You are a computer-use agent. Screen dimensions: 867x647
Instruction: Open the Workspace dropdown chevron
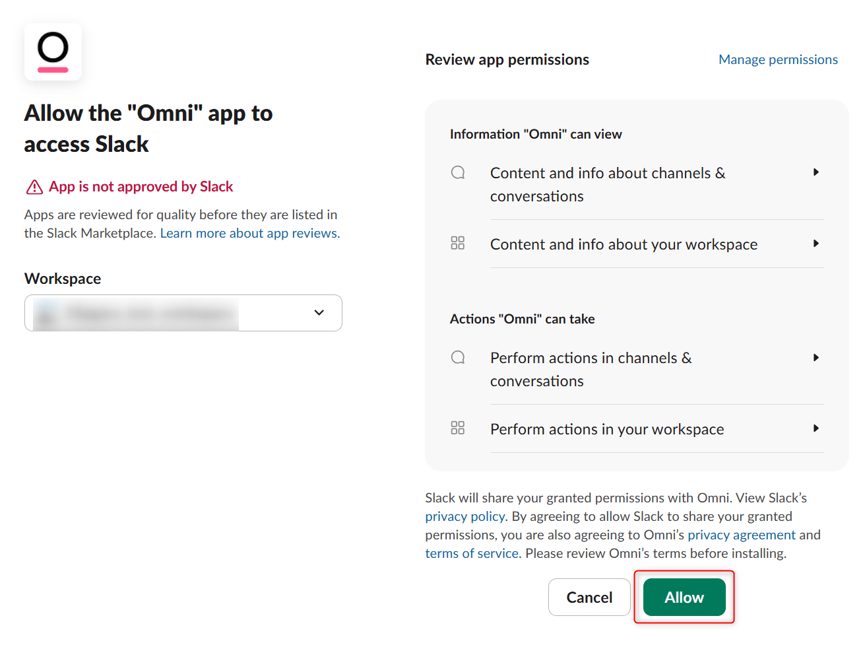pyautogui.click(x=319, y=313)
